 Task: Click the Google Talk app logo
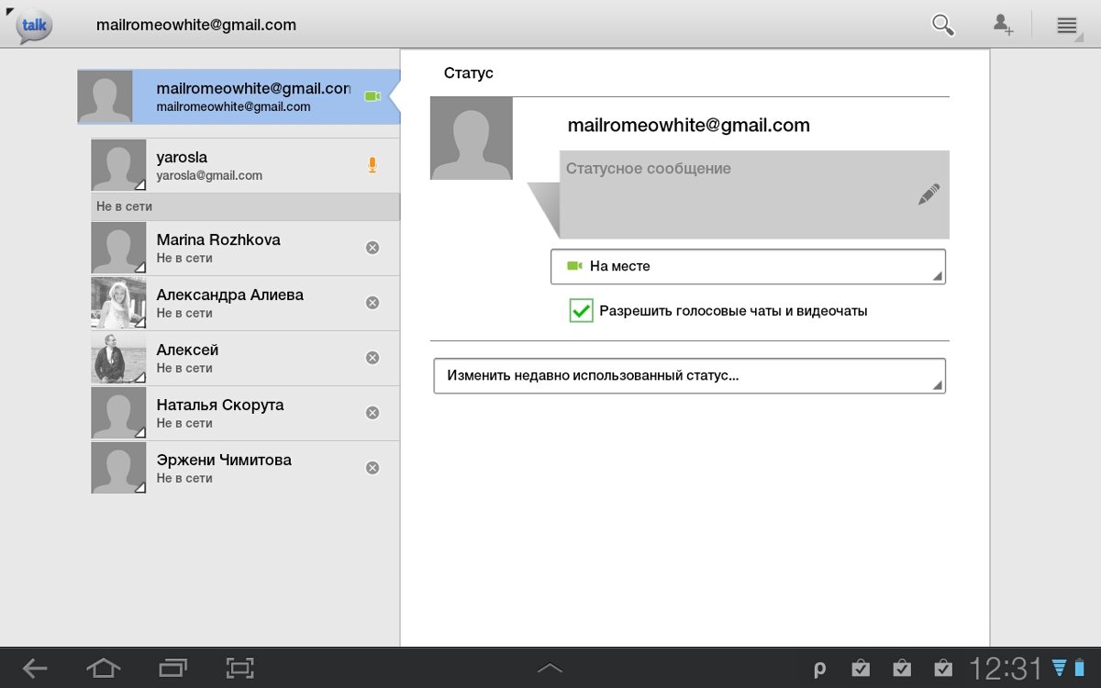[x=35, y=26]
